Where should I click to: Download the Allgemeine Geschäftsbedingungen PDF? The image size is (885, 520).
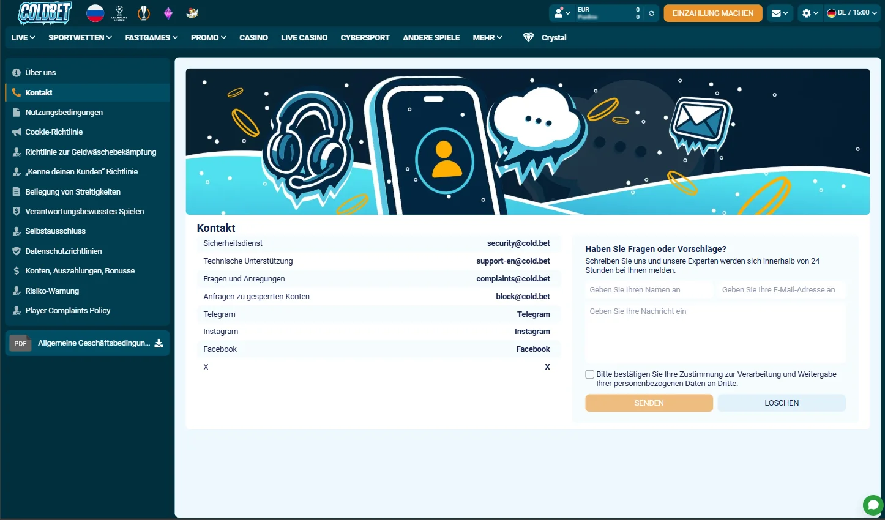88,343
